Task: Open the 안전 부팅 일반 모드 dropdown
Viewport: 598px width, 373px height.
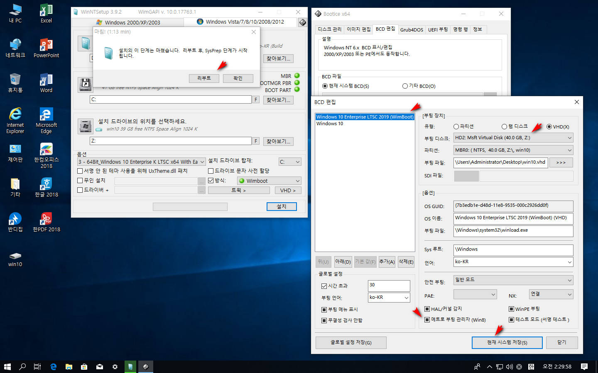Action: [513, 280]
